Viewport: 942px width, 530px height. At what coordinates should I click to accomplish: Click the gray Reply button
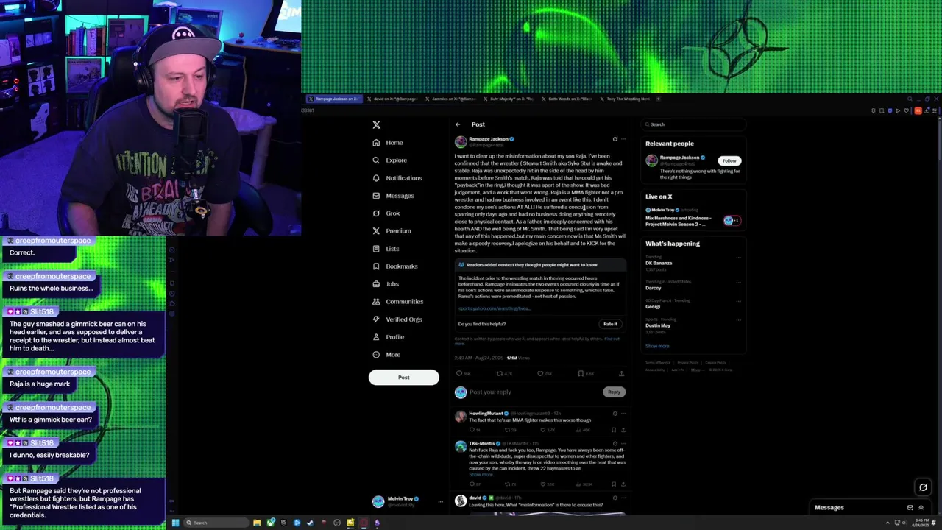pyautogui.click(x=614, y=392)
